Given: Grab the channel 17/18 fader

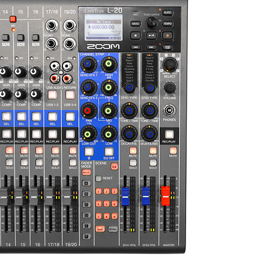Looking at the screenshot, I should point(49,196).
